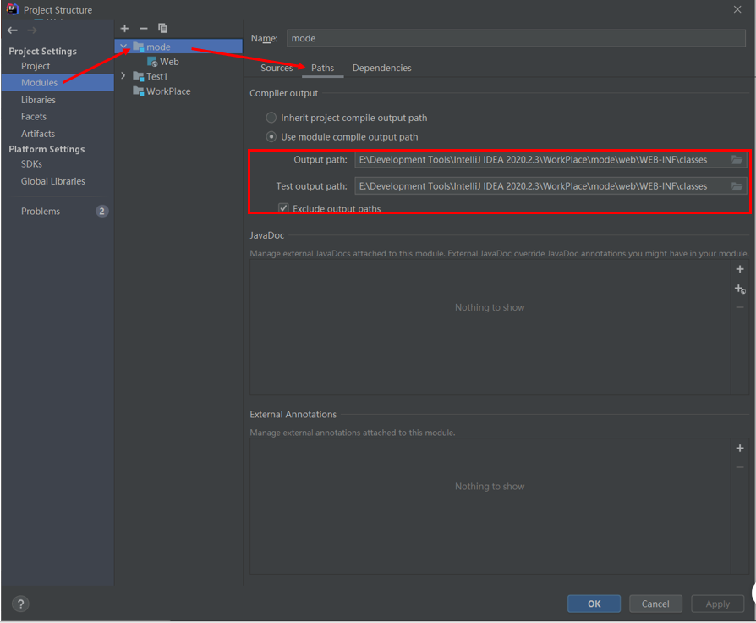
Task: Open help with question mark button
Action: [20, 604]
